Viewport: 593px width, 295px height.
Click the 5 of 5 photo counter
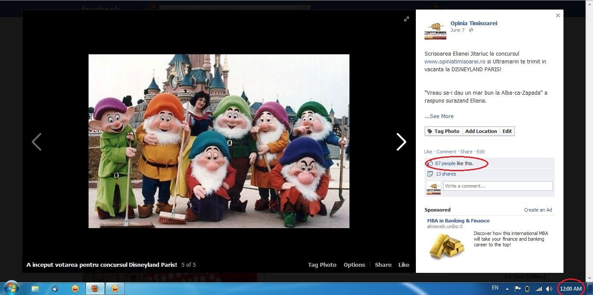(188, 265)
